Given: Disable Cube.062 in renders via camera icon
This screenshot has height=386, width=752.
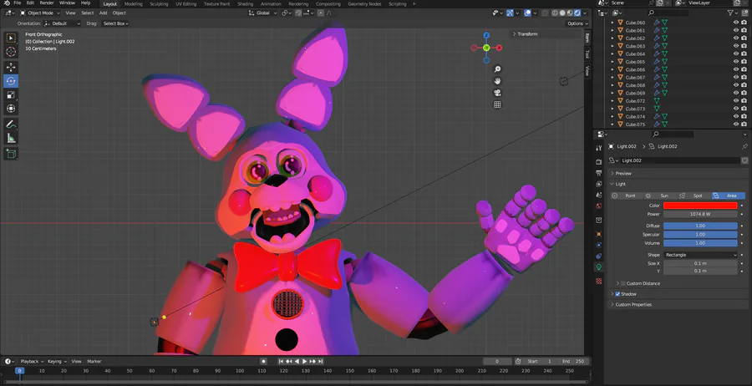Looking at the screenshot, I should 744,38.
